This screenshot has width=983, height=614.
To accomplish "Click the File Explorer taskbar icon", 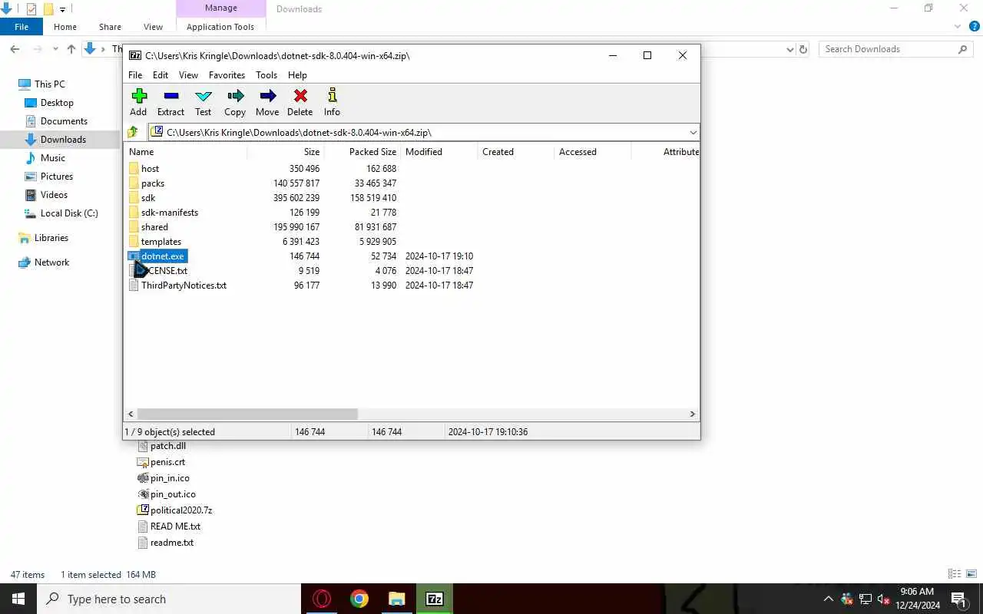I will tap(396, 599).
